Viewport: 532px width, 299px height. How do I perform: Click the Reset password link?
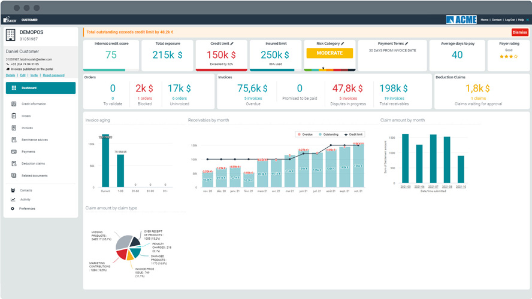point(53,75)
